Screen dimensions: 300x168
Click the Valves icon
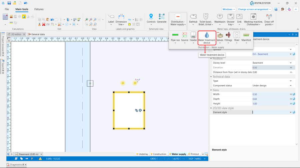220,35
